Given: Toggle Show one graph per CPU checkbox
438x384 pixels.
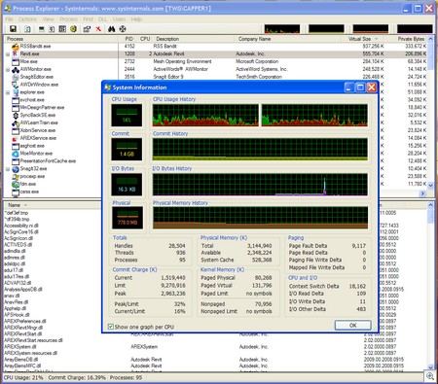Looking at the screenshot, I should (111, 327).
